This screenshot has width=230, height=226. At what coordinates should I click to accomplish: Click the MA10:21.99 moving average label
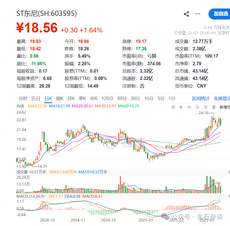click(x=60, y=106)
